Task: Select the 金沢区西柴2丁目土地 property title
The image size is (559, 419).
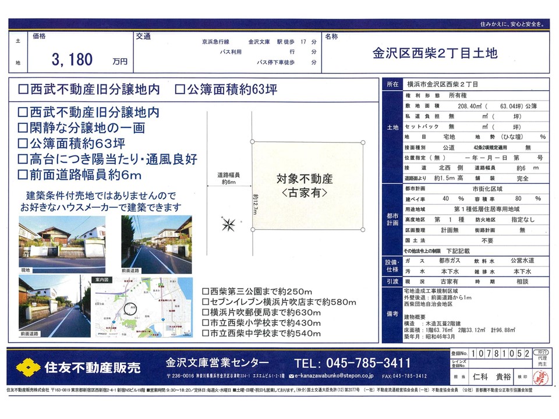Action: point(434,53)
